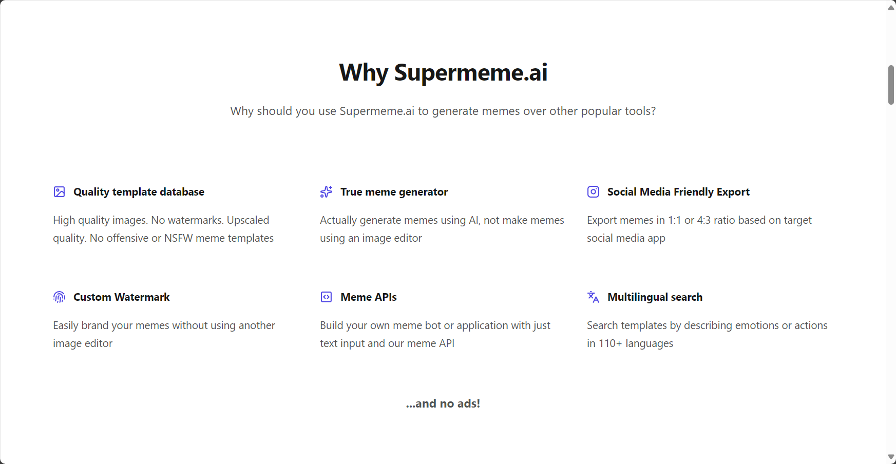Screen dimensions: 896x464
Task: Click the description mentioning 110+ languages
Action: [707, 334]
